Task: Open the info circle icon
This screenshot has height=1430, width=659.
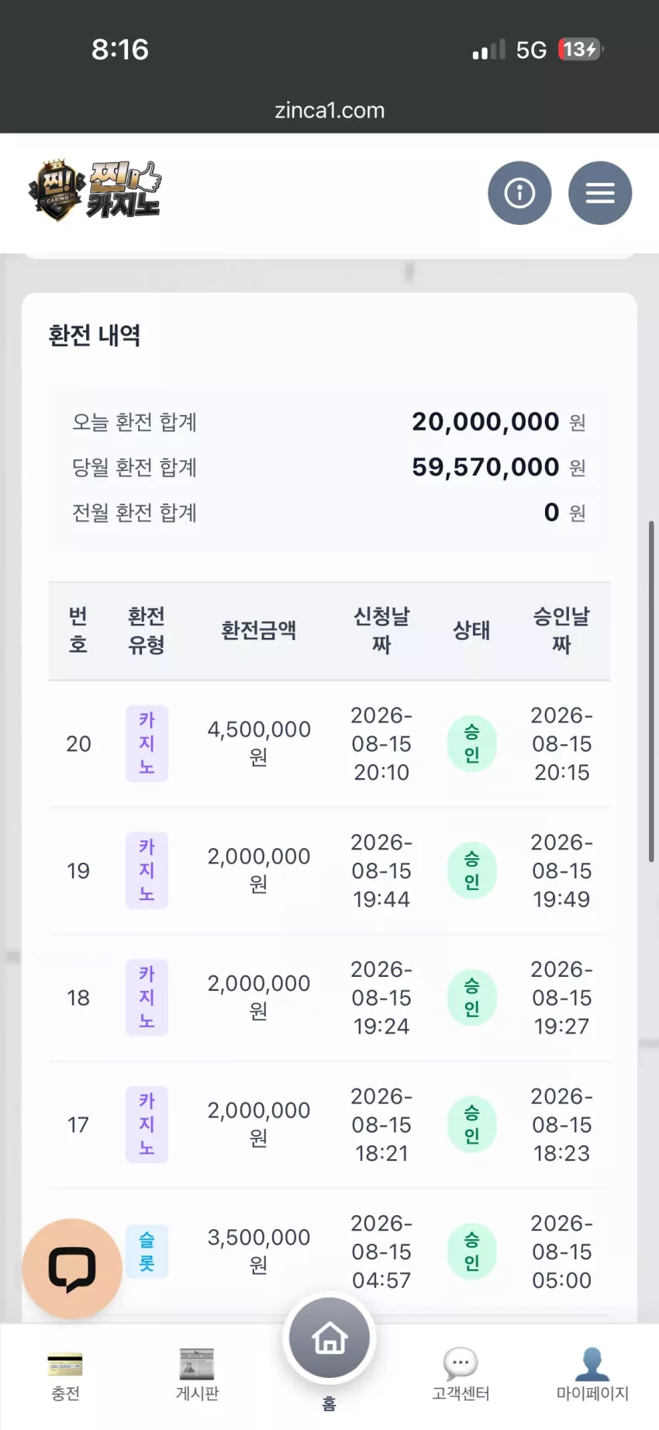Action: (x=519, y=192)
